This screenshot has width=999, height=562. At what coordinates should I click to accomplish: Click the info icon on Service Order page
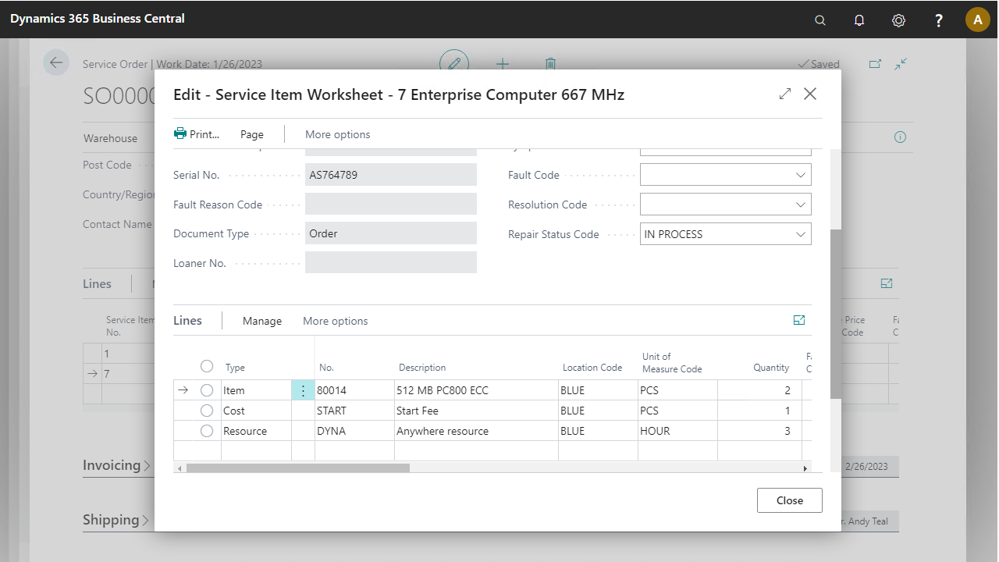point(900,137)
